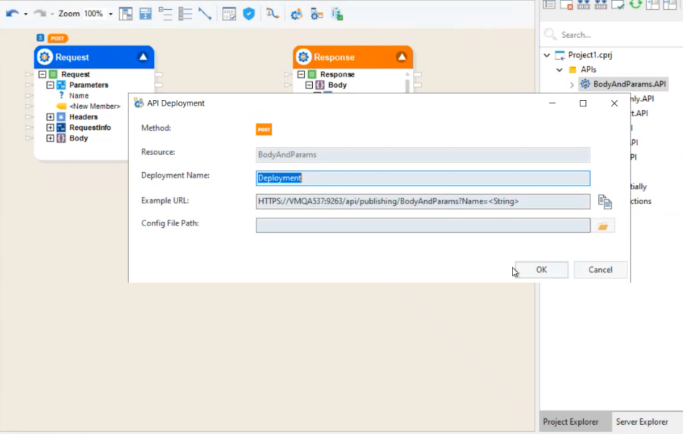This screenshot has height=434, width=683.
Task: Open the Zoom percentage dropdown
Action: [x=111, y=14]
